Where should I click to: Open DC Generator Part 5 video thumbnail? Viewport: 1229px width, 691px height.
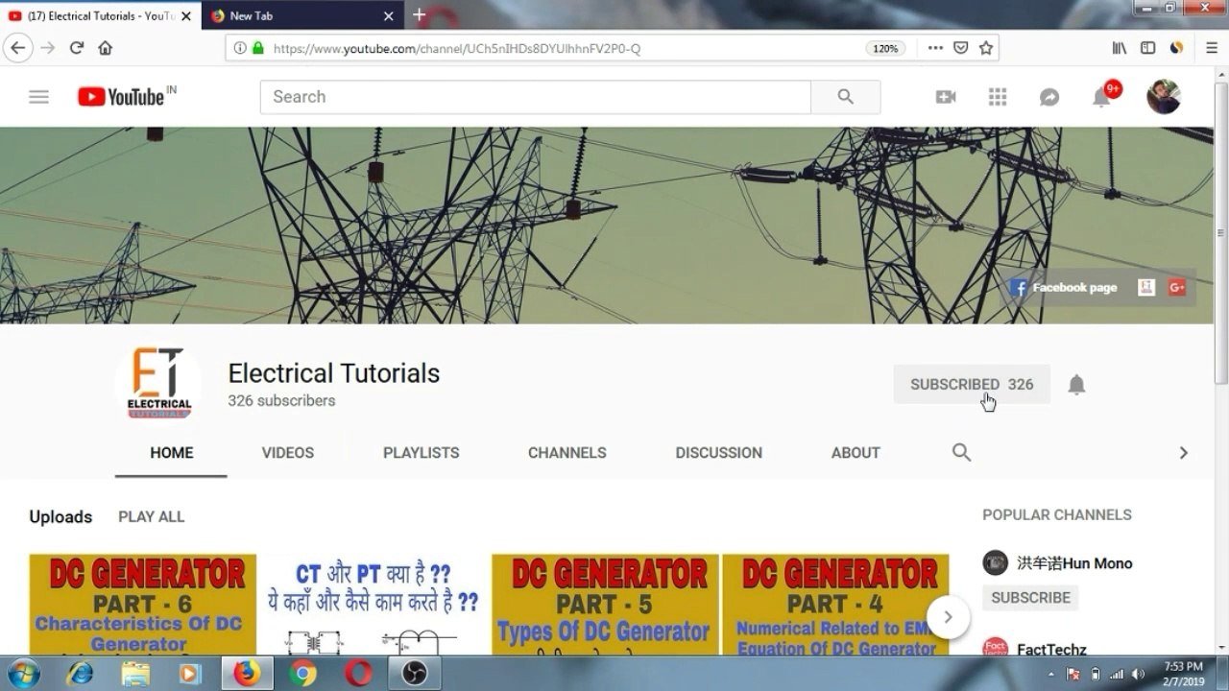pos(605,605)
